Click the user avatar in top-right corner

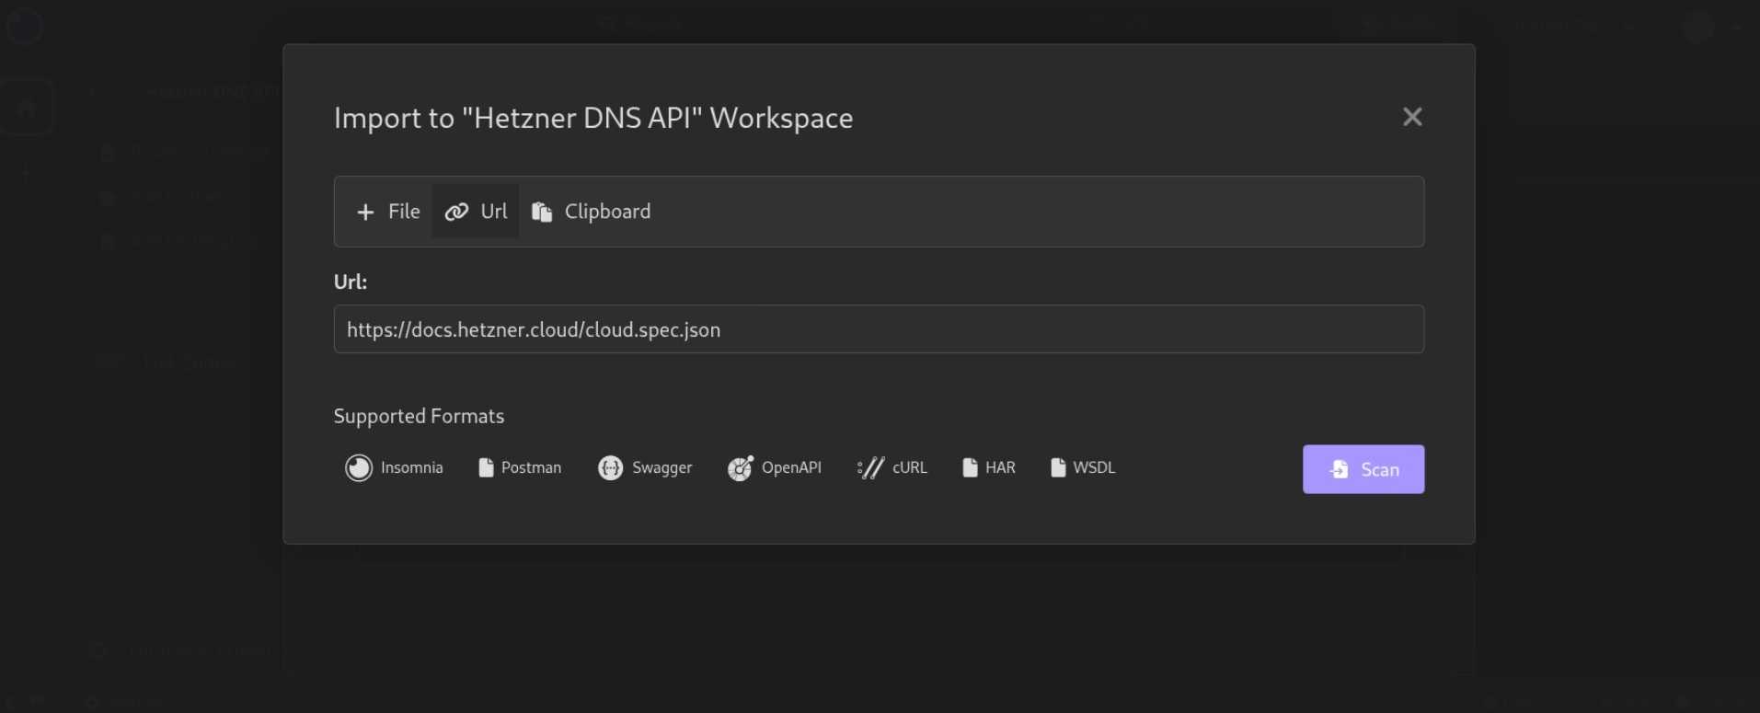[1698, 27]
